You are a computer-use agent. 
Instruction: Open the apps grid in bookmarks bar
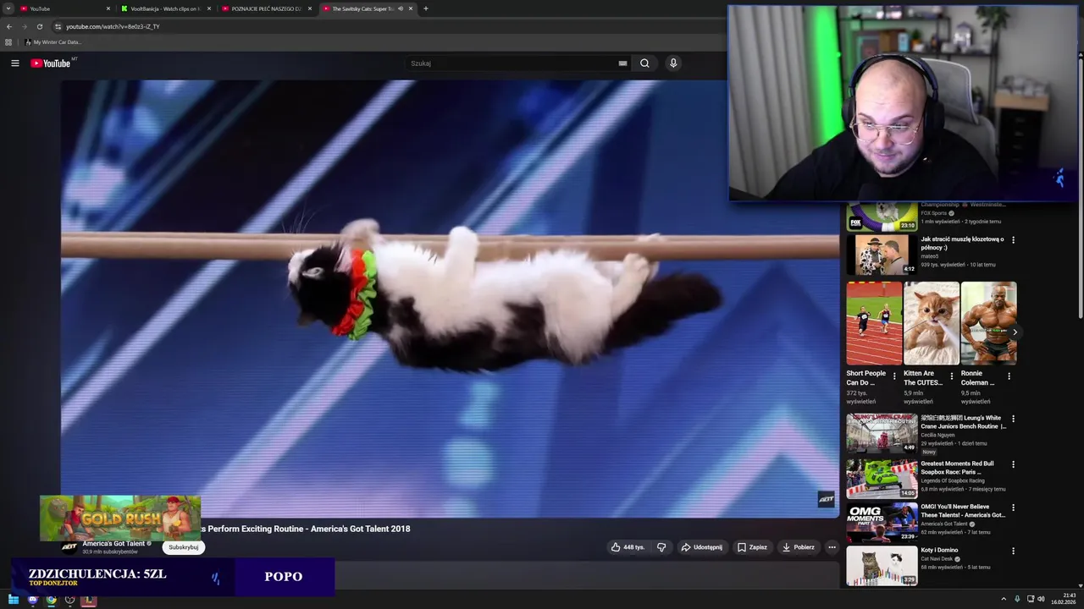pyautogui.click(x=8, y=42)
